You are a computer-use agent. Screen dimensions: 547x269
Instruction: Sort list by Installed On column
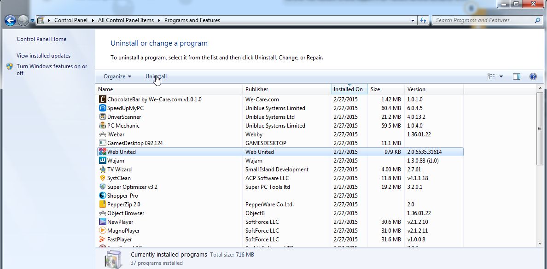[x=348, y=89]
